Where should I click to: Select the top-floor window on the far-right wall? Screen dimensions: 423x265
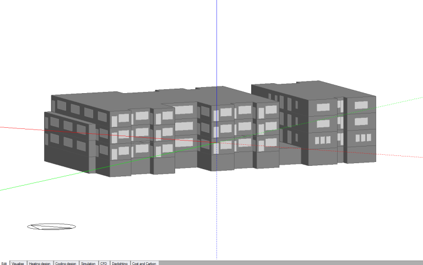361,105
